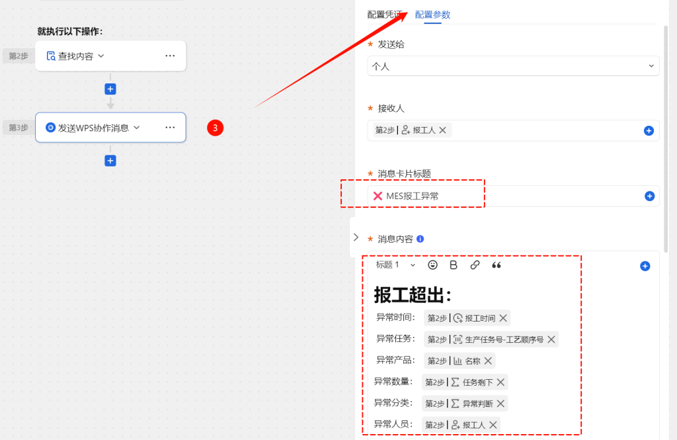Switch to the 配置凭证 tab

(x=385, y=15)
